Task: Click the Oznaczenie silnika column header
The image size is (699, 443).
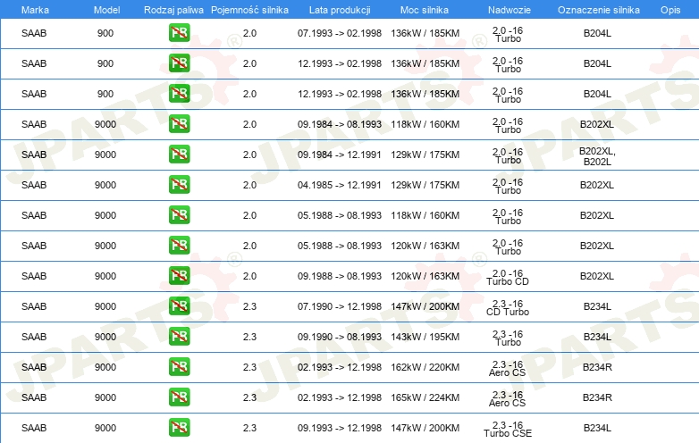Action: tap(599, 10)
